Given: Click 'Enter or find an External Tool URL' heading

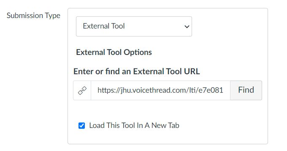Looking at the screenshot, I should pos(137,71).
